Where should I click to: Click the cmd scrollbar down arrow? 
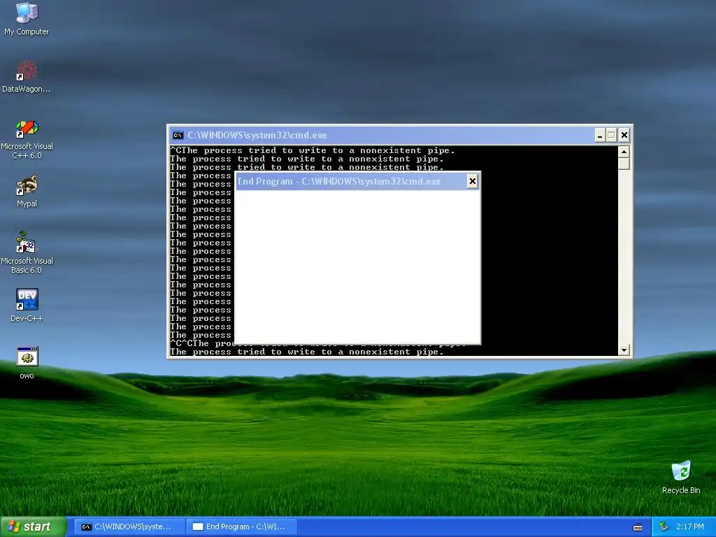[624, 350]
